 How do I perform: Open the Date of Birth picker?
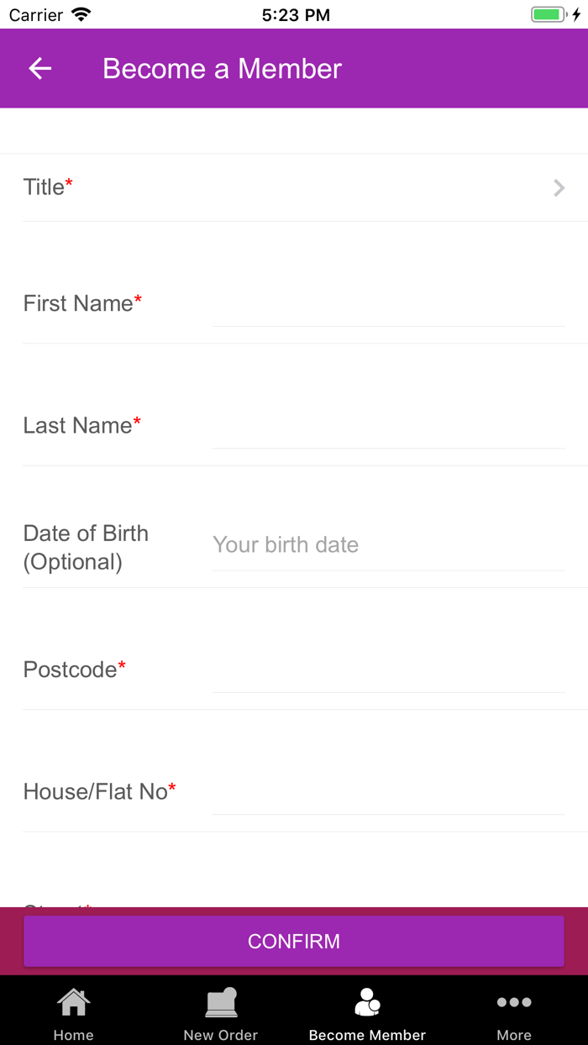click(387, 545)
